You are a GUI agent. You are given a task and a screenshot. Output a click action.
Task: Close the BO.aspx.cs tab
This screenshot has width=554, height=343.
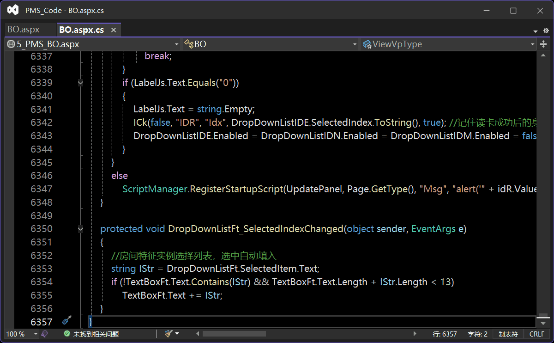click(x=113, y=30)
